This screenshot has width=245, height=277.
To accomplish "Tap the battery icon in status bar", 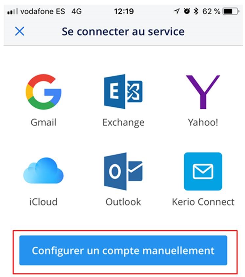I will point(231,11).
